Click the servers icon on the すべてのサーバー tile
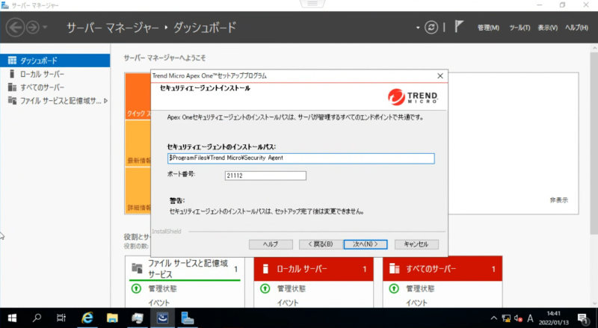Image resolution: width=598 pixels, height=328 pixels. coord(394,269)
